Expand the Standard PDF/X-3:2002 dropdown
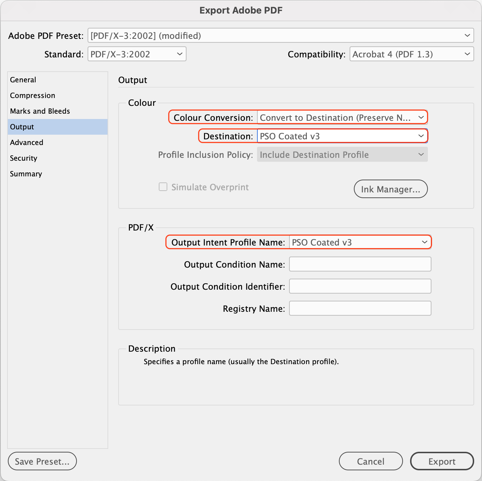This screenshot has height=481, width=482. coord(137,54)
